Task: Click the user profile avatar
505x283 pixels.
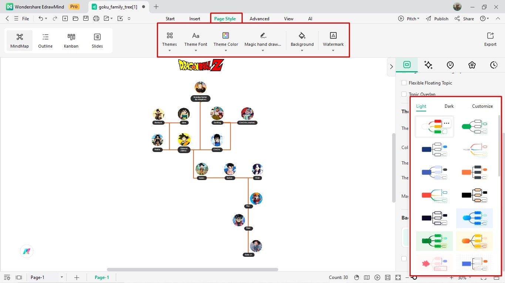Action: [457, 7]
